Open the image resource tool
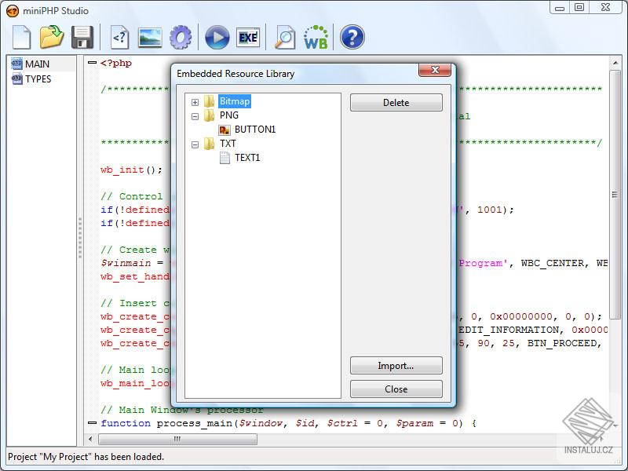Viewport: 628px width, 471px height. coord(151,37)
